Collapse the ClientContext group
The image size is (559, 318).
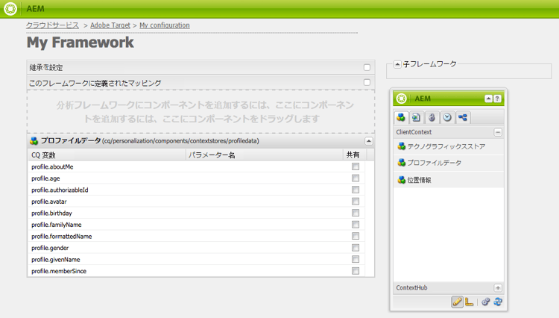[x=498, y=132]
